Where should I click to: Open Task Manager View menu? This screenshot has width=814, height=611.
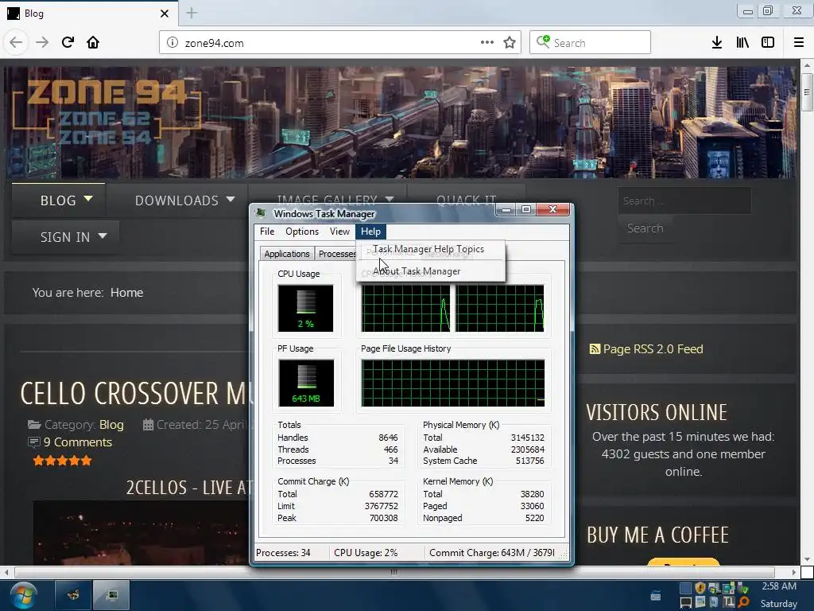coord(339,232)
